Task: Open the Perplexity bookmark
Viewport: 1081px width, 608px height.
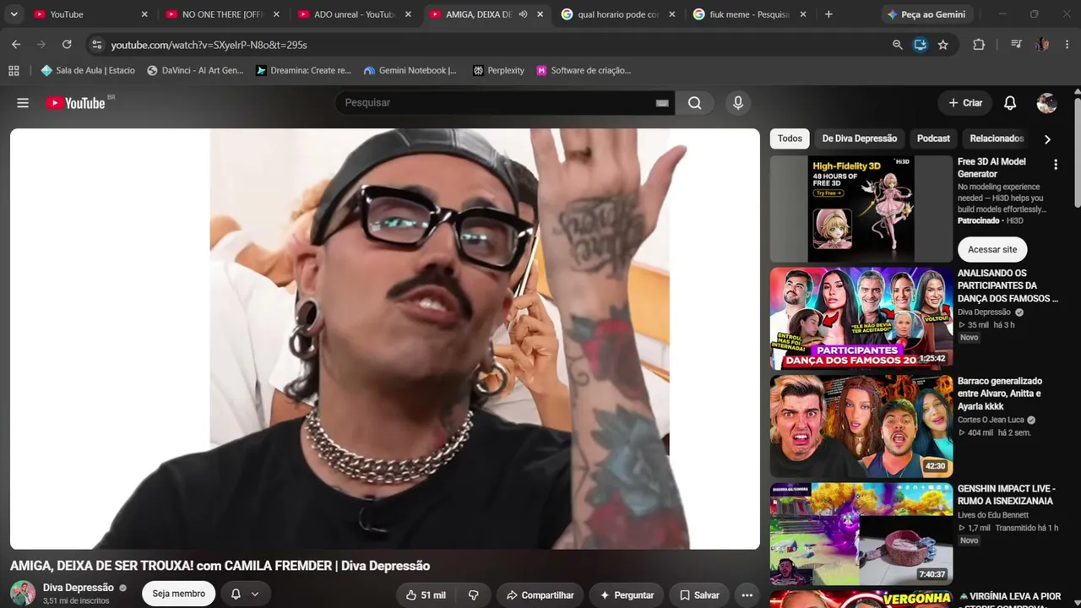Action: 498,71
